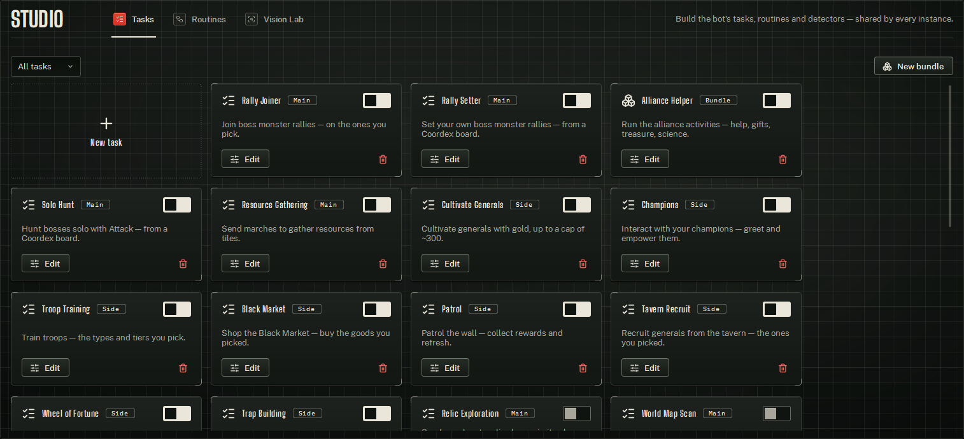Screen dimensions: 964x439
Task: Toggle the Resource Gathering switch
Action: point(377,205)
